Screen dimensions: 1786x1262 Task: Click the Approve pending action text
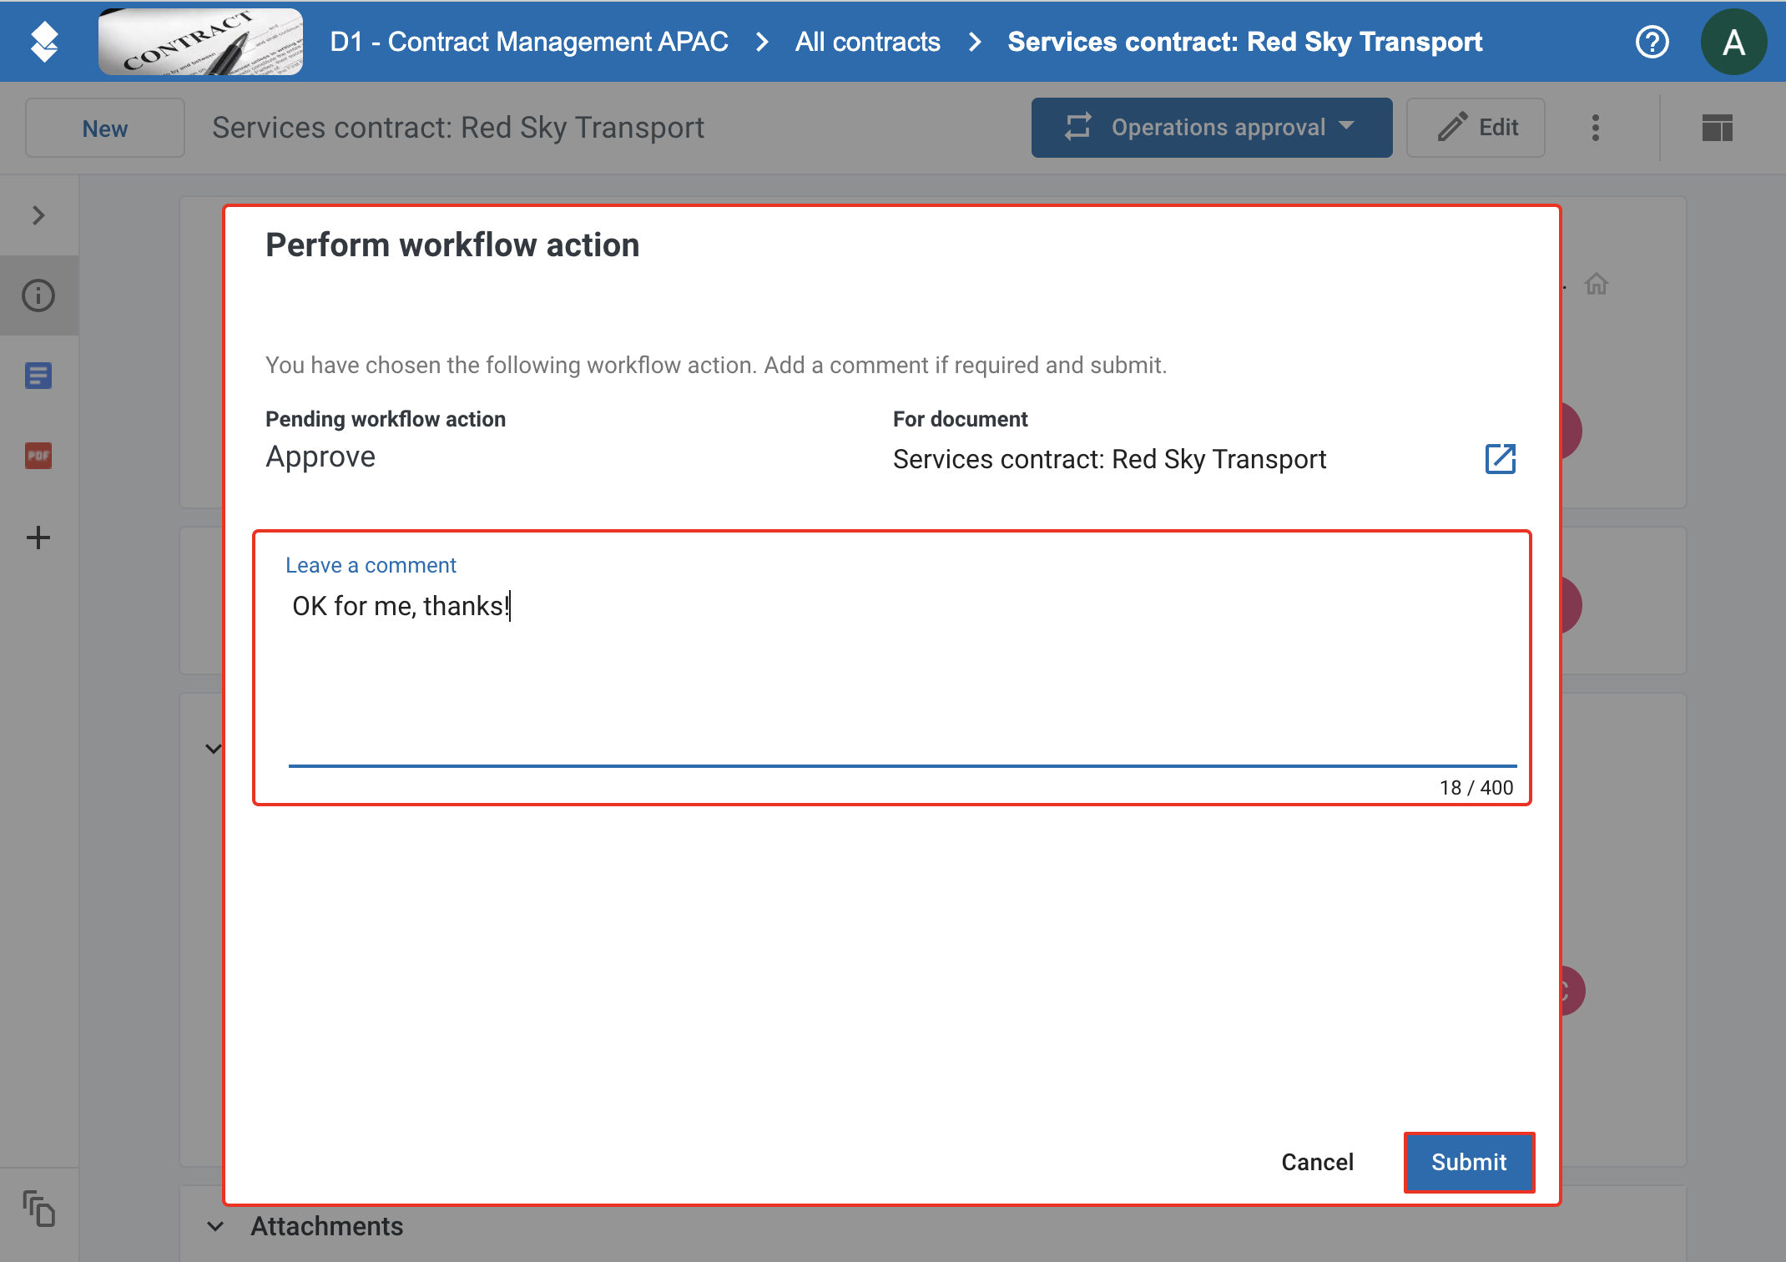pyautogui.click(x=320, y=457)
